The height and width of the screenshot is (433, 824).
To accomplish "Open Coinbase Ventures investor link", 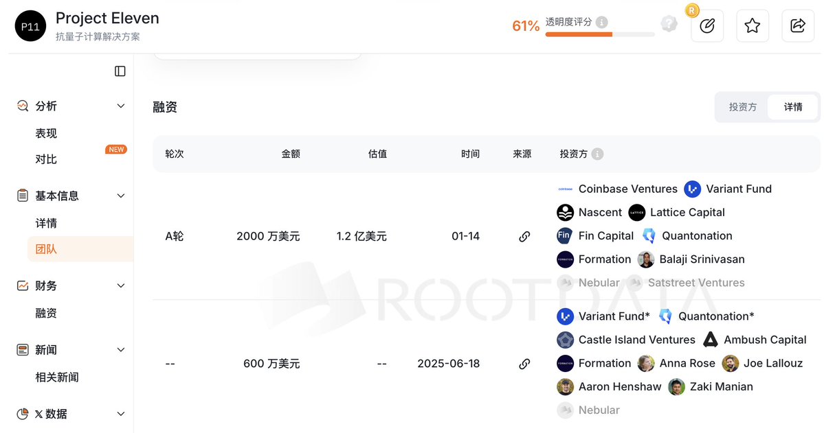I will [x=628, y=189].
